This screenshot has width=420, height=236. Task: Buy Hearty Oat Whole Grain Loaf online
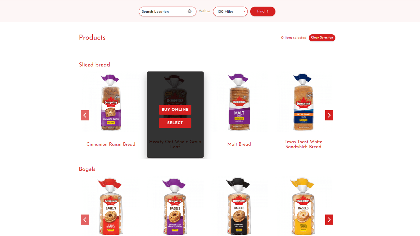click(175, 110)
